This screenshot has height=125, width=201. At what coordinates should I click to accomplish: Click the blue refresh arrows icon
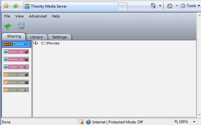(x=21, y=25)
